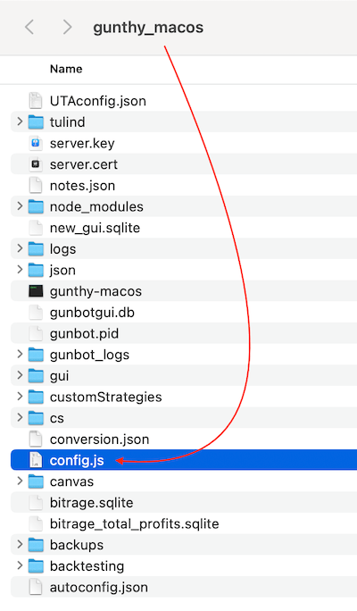Expand the node_modules folder chevron
The width and height of the screenshot is (357, 611).
20,206
